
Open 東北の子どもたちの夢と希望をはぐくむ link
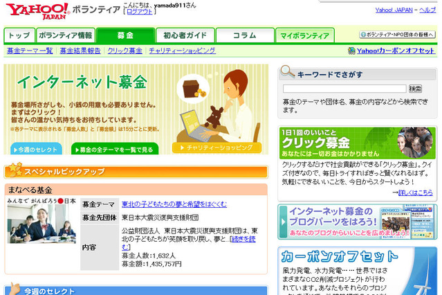pyautogui.click(x=174, y=204)
